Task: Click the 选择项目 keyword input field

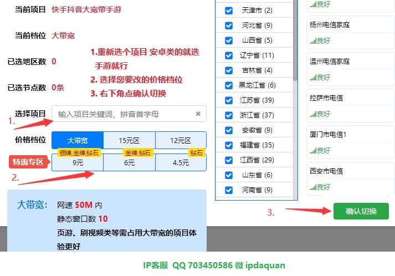Action: coord(123,114)
